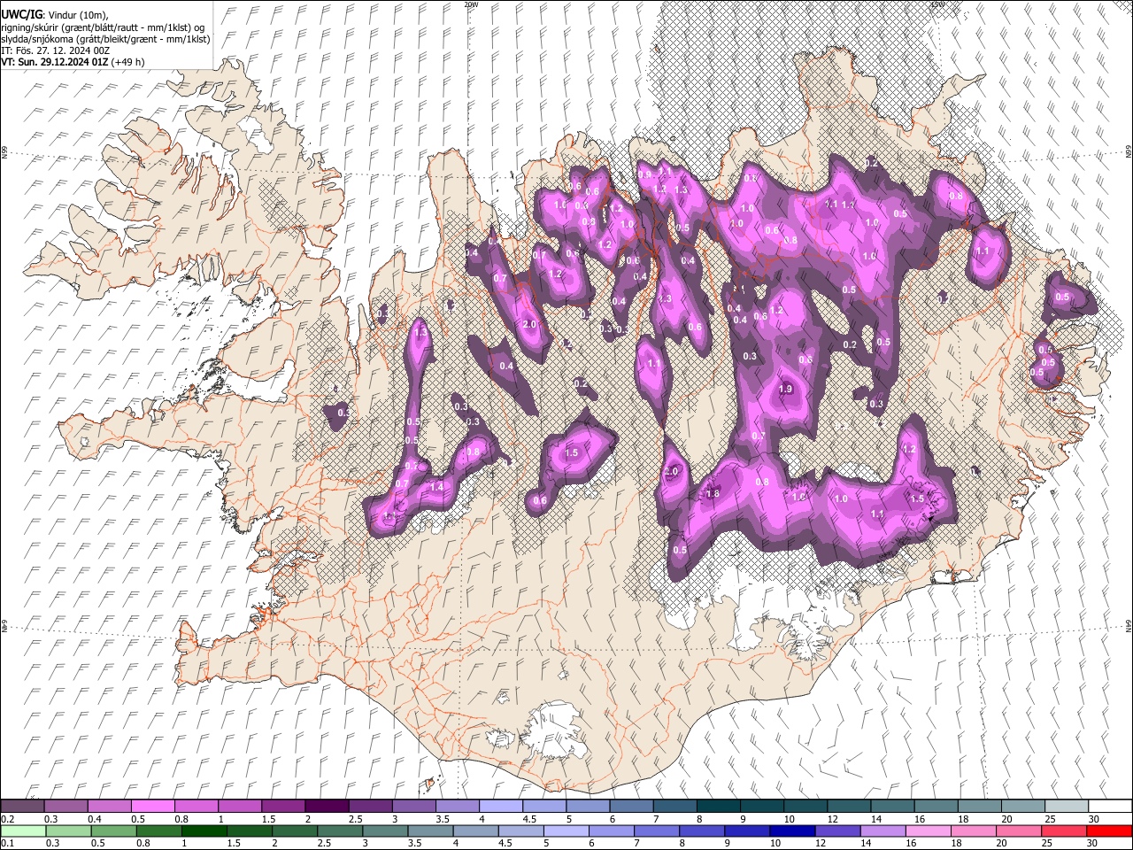Select the darkest purple snow-scale swatch for 2–2.5

pyautogui.click(x=327, y=807)
